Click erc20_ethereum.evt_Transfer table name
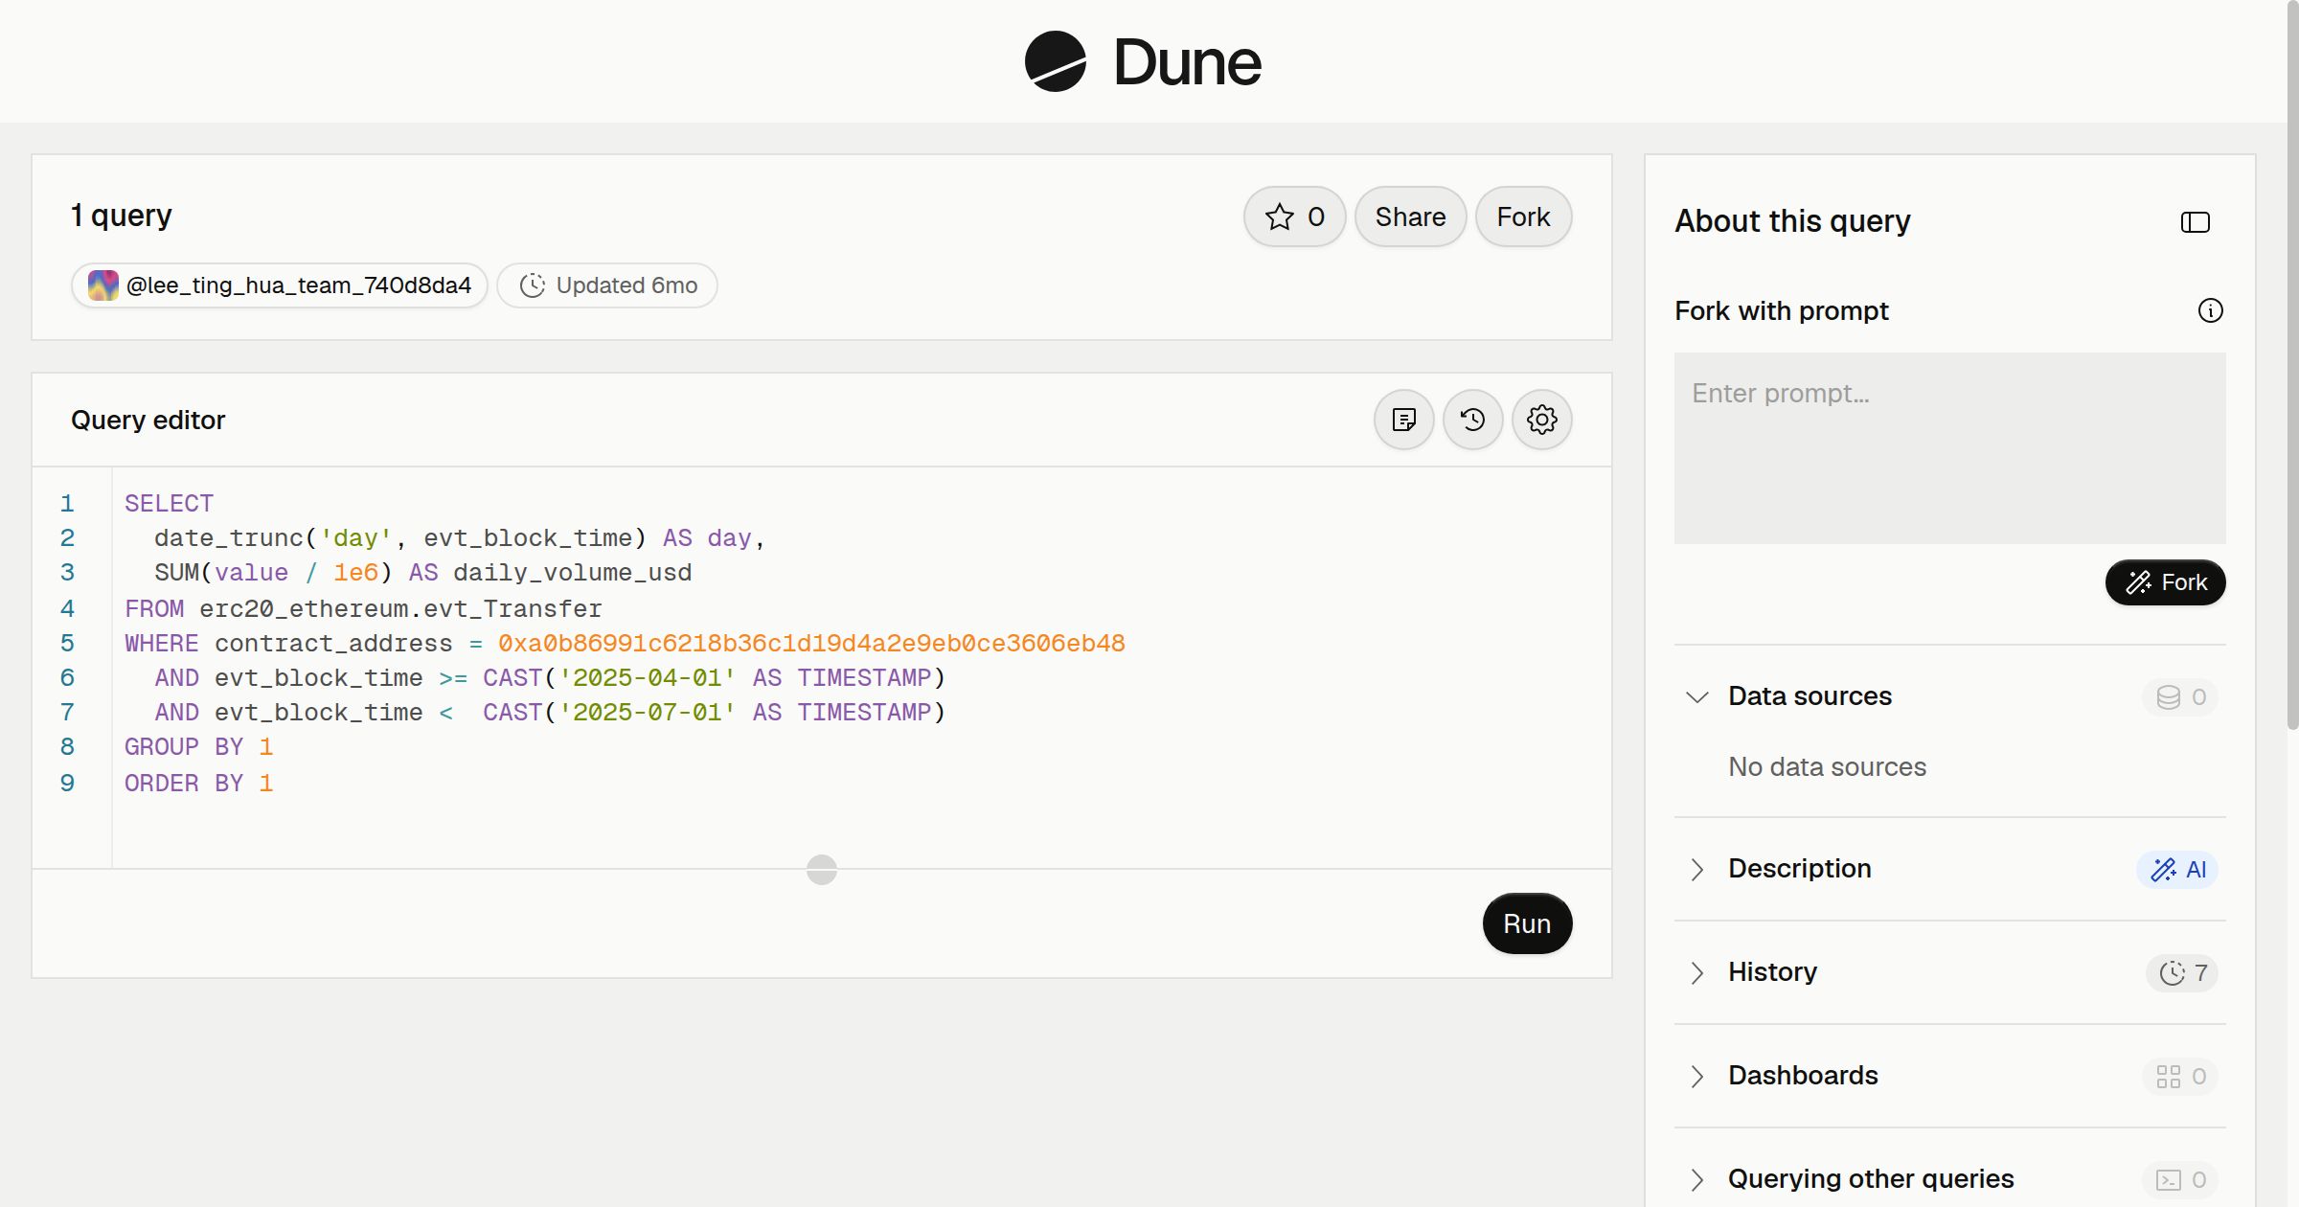2299x1207 pixels. 400,609
